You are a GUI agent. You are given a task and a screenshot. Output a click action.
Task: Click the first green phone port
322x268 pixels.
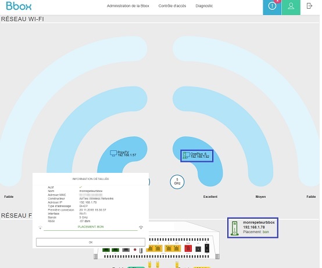tap(106, 250)
